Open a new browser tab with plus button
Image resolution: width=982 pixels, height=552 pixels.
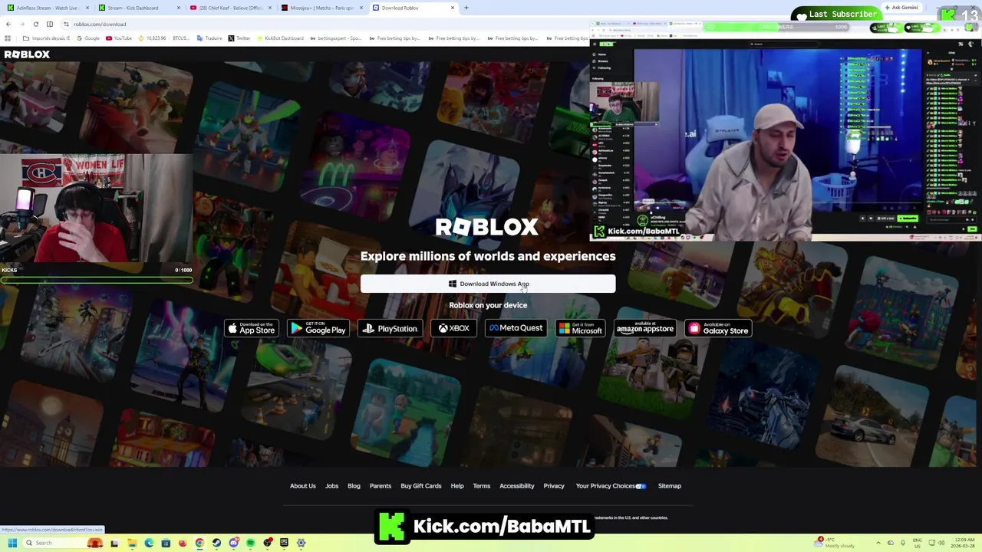coord(466,8)
